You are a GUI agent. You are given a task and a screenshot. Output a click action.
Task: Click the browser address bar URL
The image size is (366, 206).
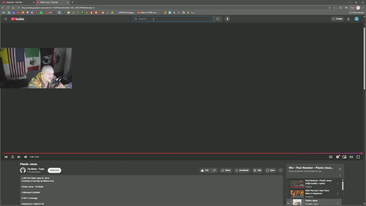[x=58, y=8]
